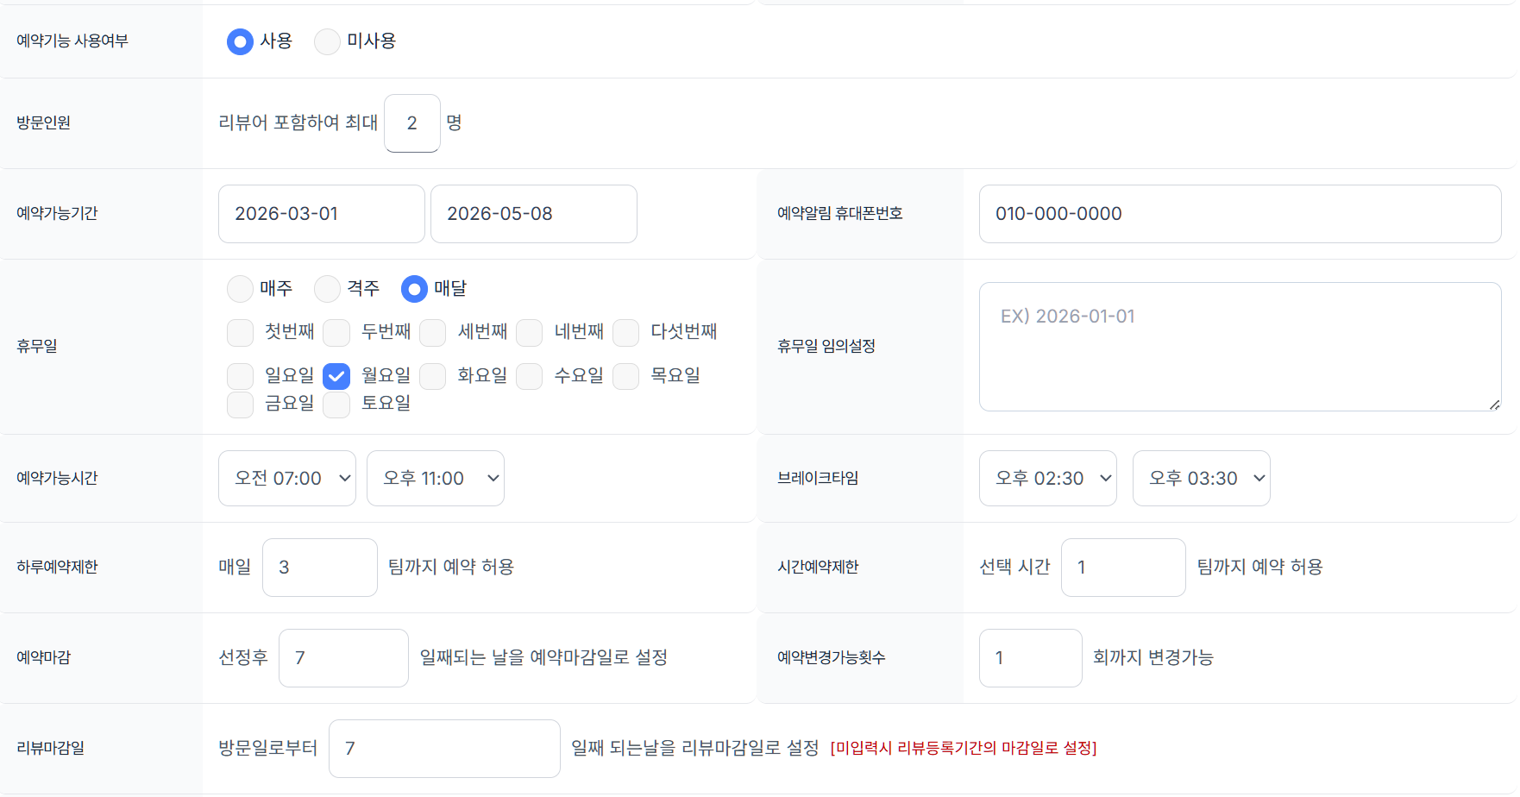
Task: Click the 휴무일 임의설정 text area
Action: click(x=1240, y=346)
